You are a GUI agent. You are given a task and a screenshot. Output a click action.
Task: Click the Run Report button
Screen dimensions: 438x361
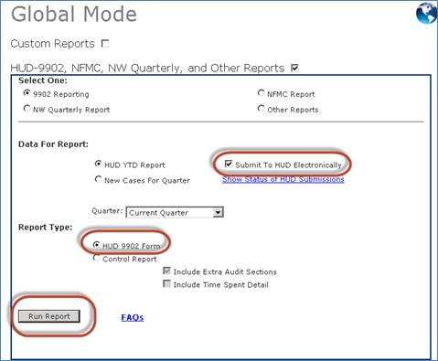pos(49,316)
